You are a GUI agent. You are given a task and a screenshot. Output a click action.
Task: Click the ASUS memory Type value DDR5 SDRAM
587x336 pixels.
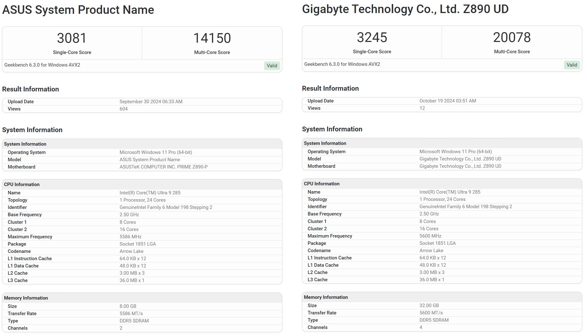click(134, 321)
